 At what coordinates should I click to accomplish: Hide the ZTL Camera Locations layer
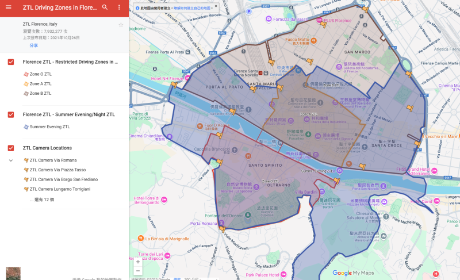pos(11,148)
